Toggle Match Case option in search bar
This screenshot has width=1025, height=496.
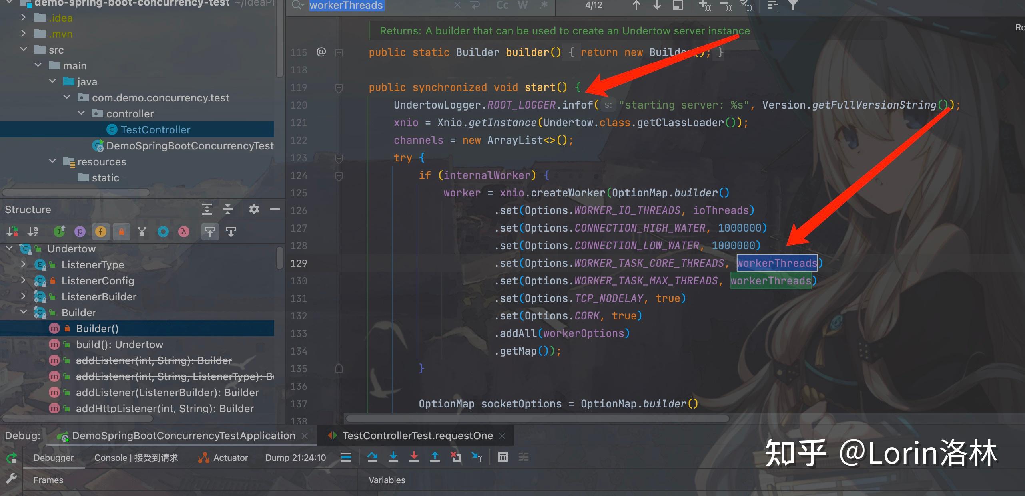(502, 5)
